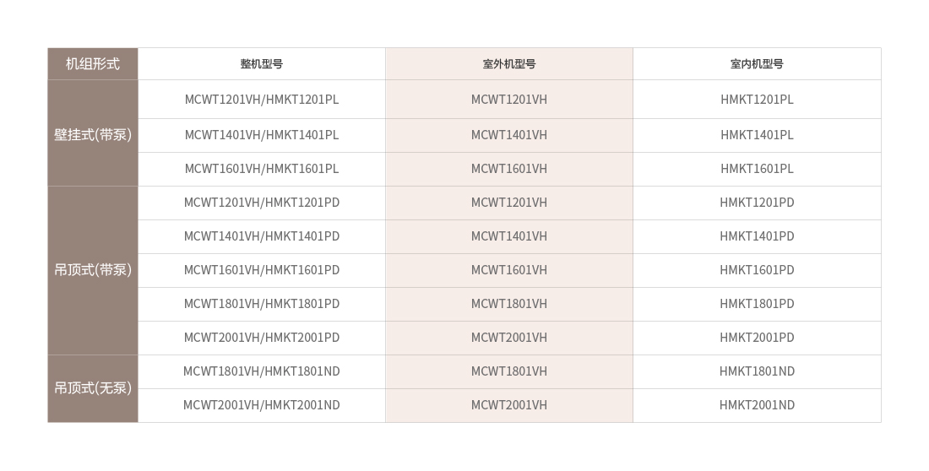This screenshot has height=471, width=929.
Task: Click the 壁挂式(带泵) category cell
Action: 92,133
